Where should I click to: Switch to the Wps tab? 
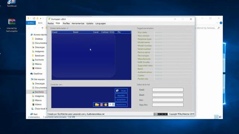coord(58,23)
